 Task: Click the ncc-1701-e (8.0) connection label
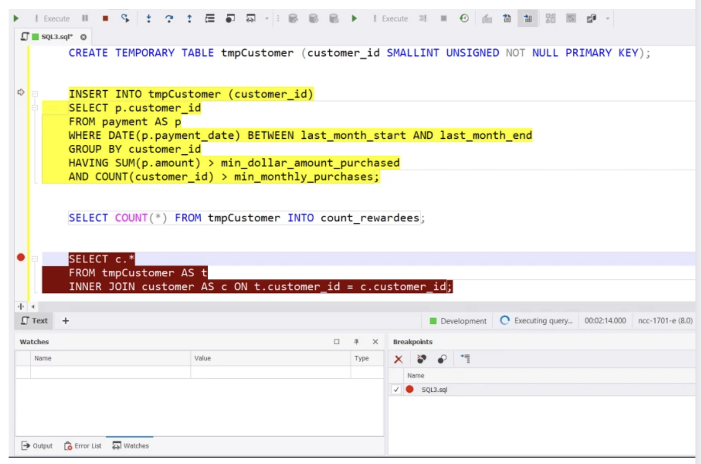tap(665, 321)
